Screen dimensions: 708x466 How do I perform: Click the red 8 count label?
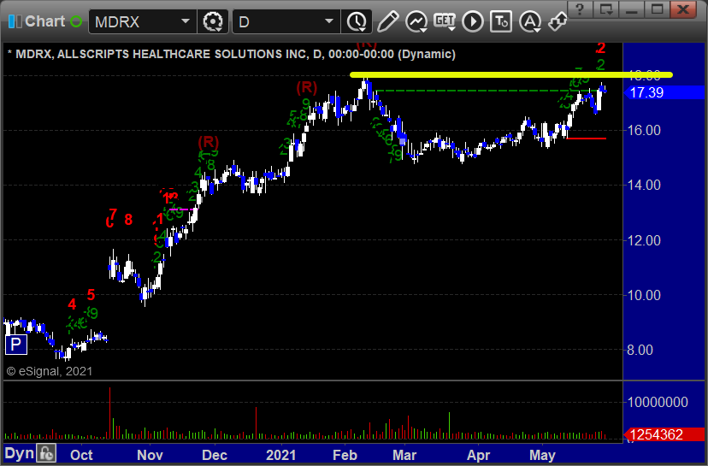coord(128,220)
